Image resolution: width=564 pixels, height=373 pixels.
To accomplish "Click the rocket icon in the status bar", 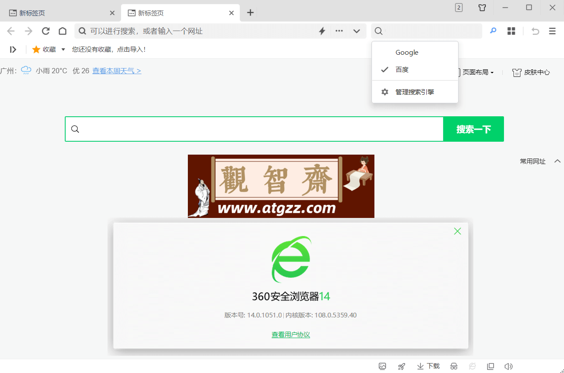I will [402, 367].
